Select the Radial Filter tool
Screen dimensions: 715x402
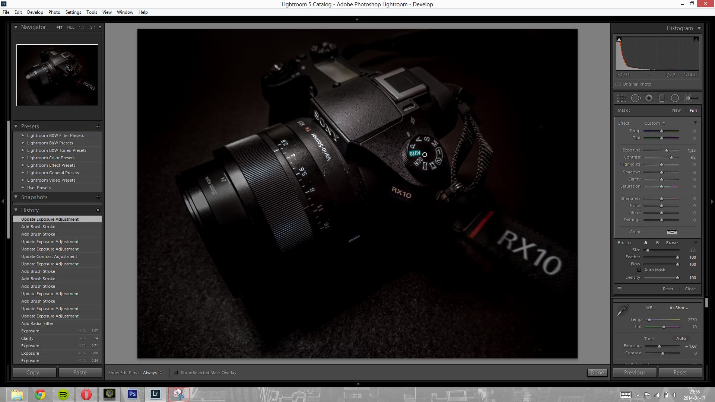[675, 98]
